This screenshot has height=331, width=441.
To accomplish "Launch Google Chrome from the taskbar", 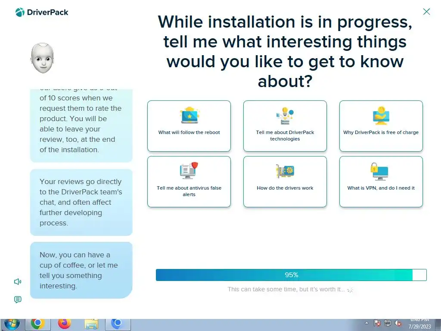I will [38, 325].
